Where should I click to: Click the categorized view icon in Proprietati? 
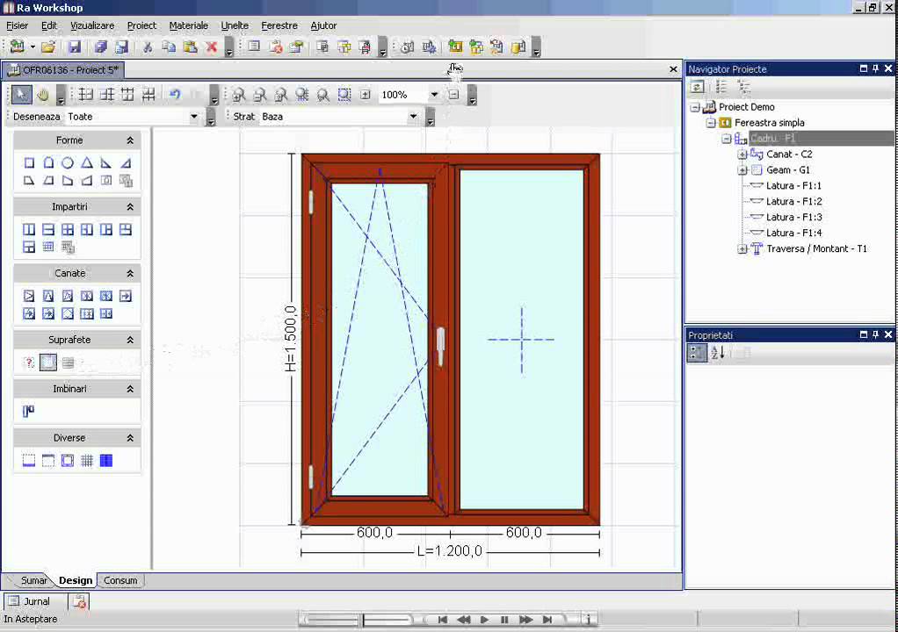pyautogui.click(x=697, y=353)
